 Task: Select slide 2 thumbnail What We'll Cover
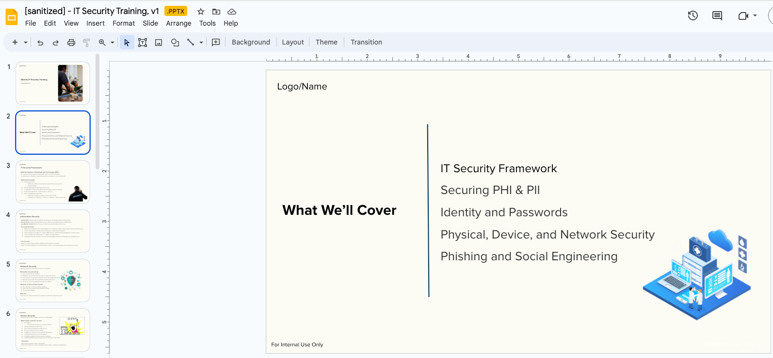click(x=53, y=133)
